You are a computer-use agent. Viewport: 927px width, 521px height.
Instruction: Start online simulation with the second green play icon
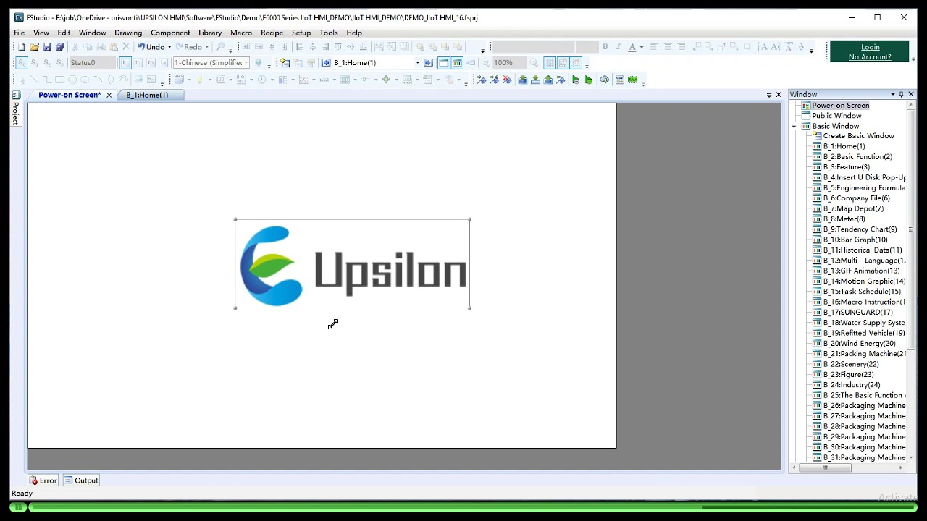coord(588,80)
